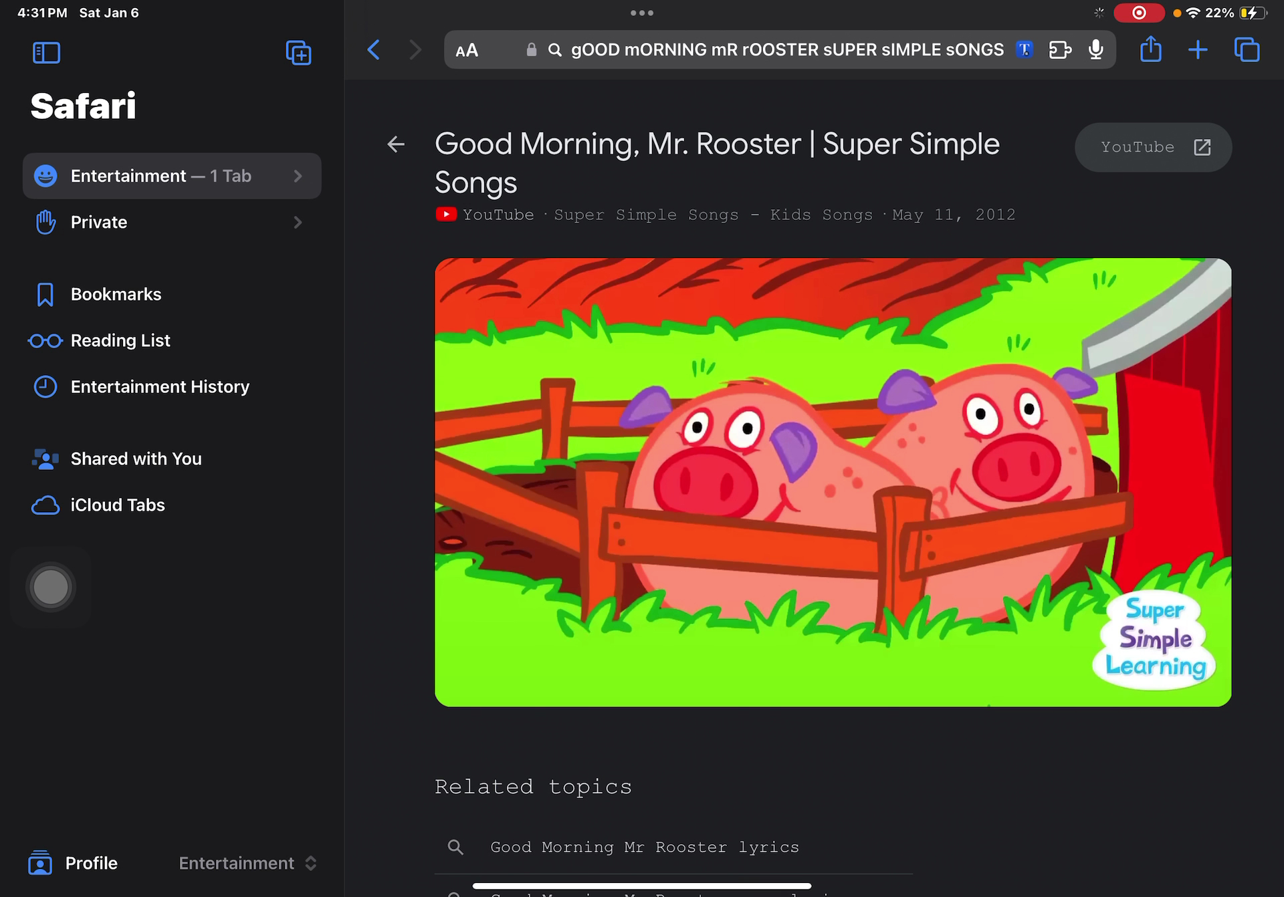Open the Share sheet icon

(x=1150, y=49)
